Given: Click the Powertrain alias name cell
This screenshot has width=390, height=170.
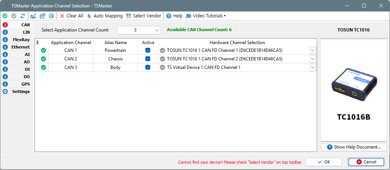Looking at the screenshot, I should click(x=115, y=50).
